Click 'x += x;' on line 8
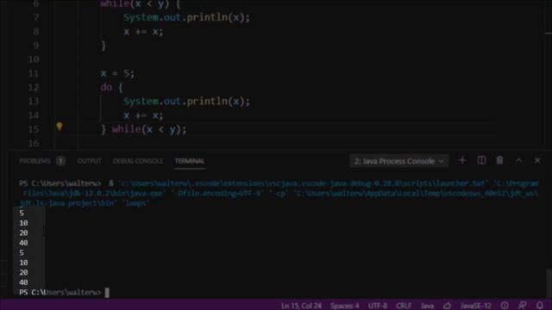552x310 pixels. (x=143, y=31)
